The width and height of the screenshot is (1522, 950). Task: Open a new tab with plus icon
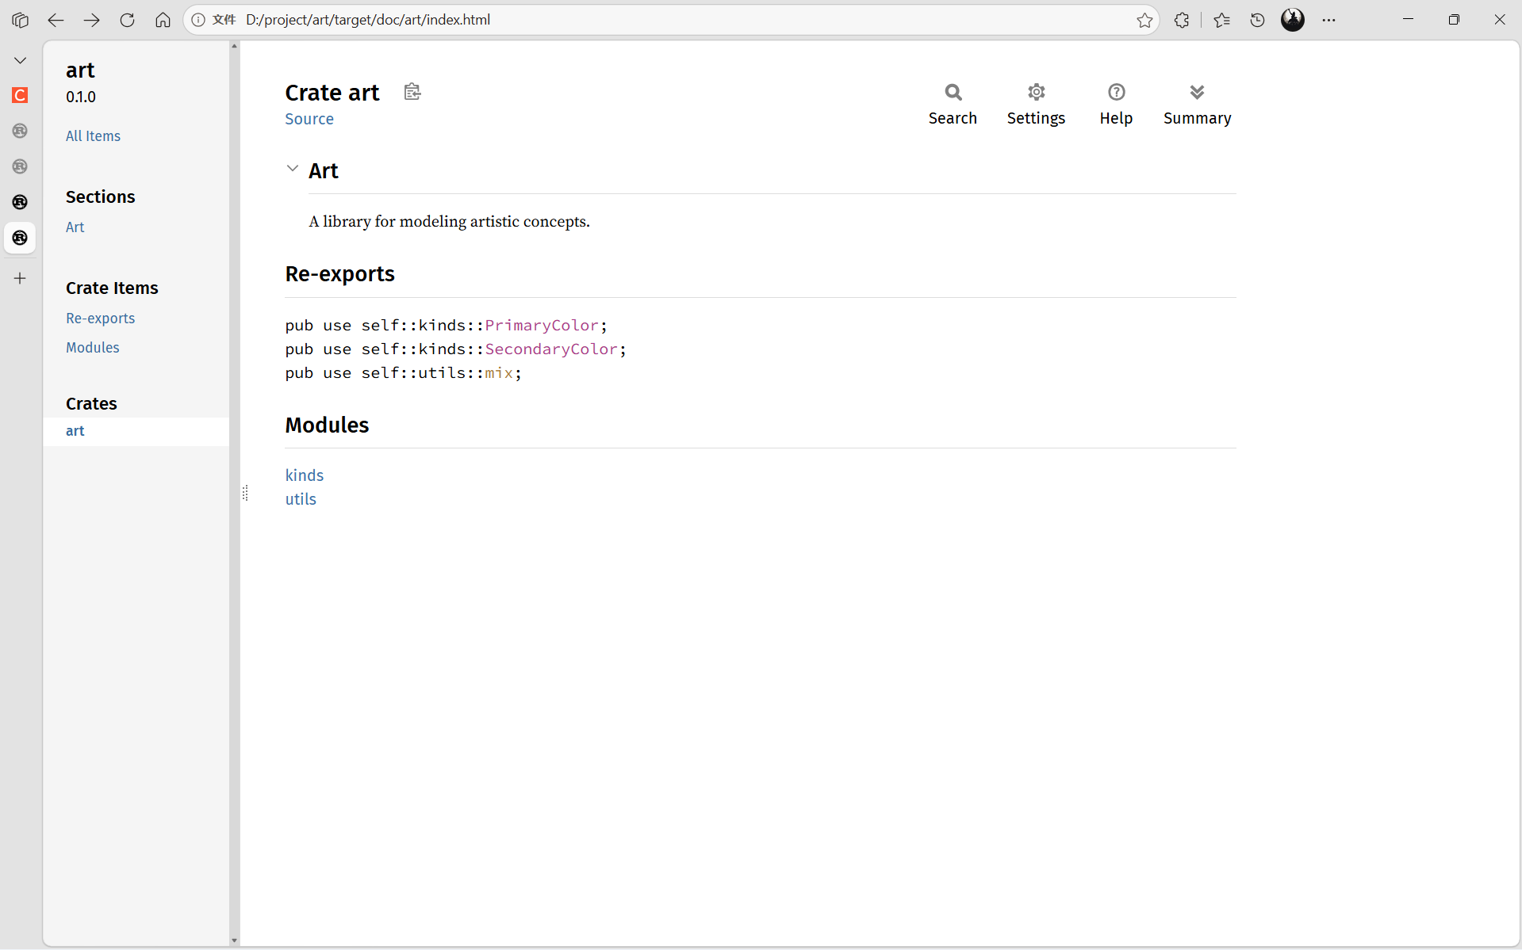click(20, 278)
